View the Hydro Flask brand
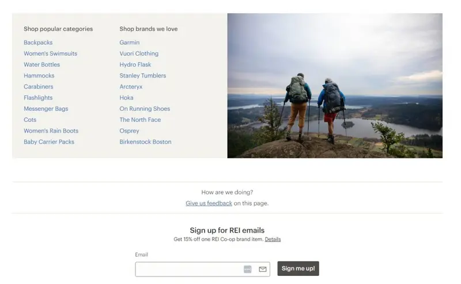 pos(135,64)
